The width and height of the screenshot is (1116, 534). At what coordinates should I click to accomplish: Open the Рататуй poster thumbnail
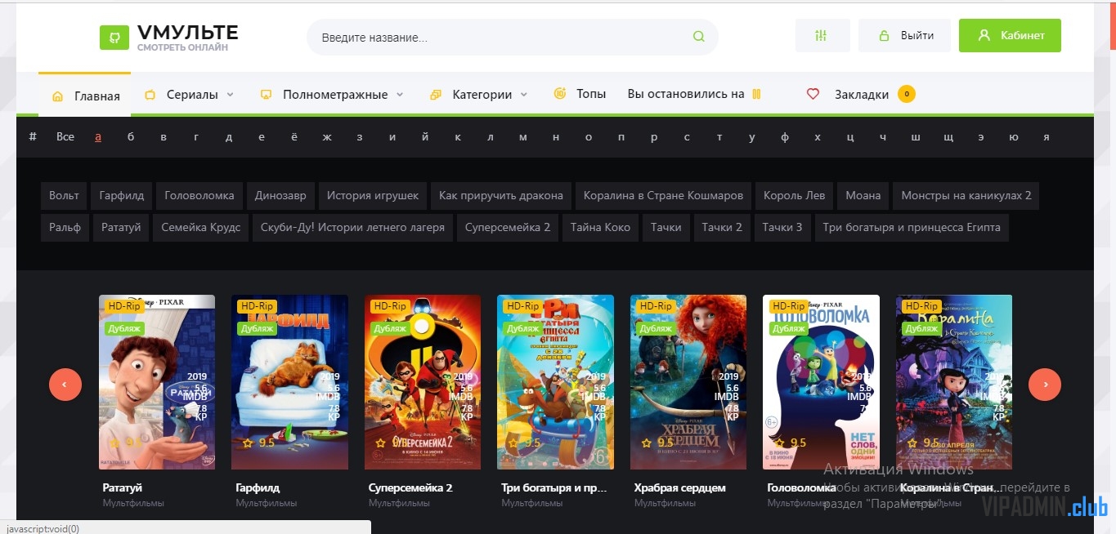pos(157,382)
